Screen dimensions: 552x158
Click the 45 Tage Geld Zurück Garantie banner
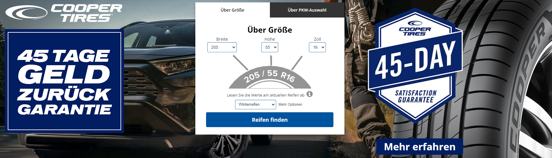64,81
